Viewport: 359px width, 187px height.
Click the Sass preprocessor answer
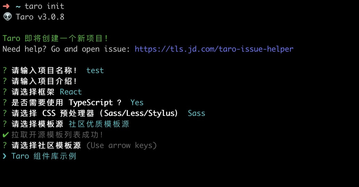coord(197,113)
